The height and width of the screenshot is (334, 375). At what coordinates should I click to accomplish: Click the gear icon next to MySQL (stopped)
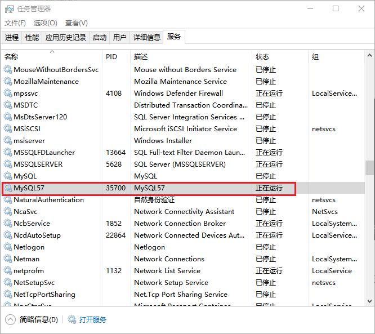click(8, 176)
